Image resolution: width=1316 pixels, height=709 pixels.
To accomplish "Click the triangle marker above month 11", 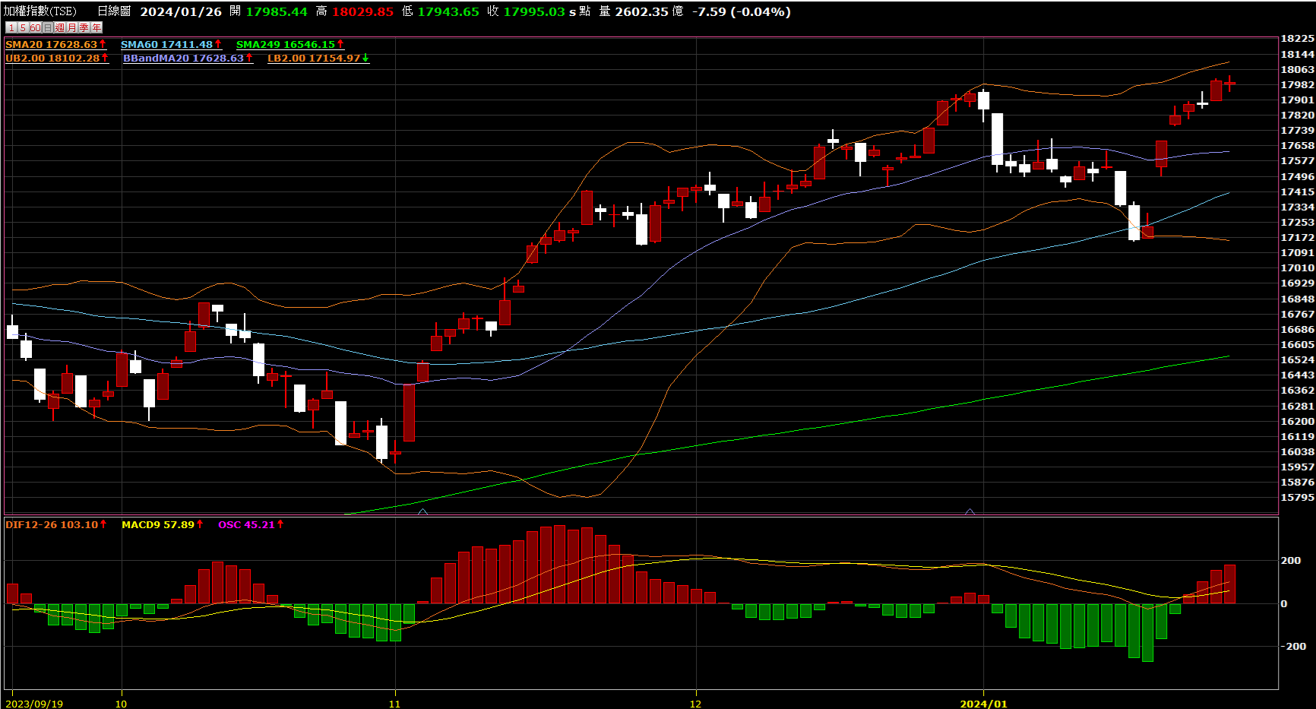I will pyautogui.click(x=422, y=511).
